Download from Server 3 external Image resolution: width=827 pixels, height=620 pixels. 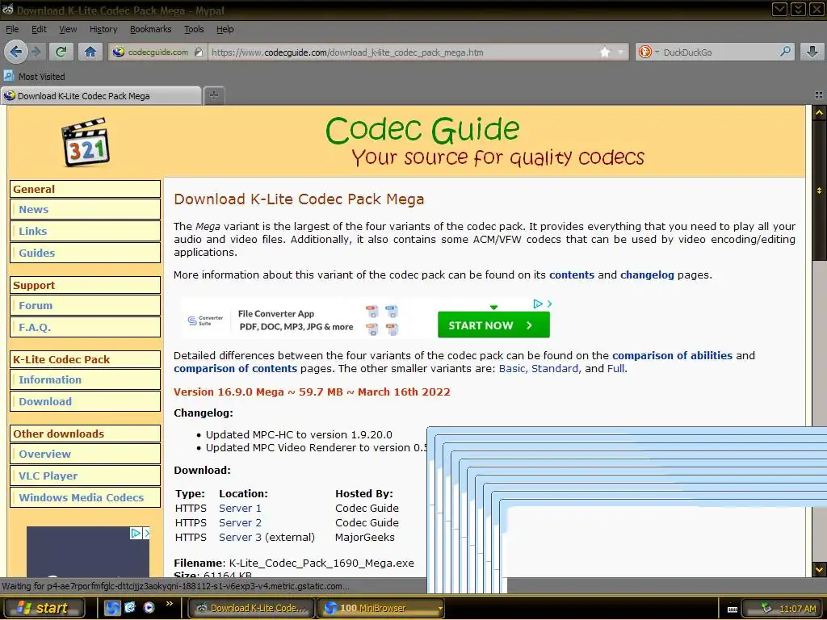coord(240,537)
